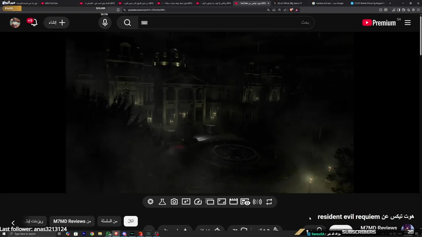Open the keyboard icon in search box
Image resolution: width=422 pixels, height=237 pixels.
point(144,23)
